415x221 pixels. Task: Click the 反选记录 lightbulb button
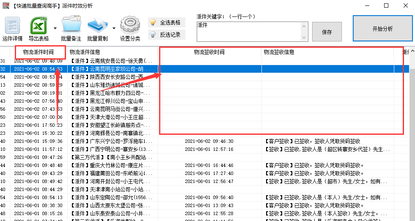coord(167,35)
